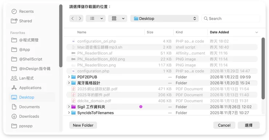Open Shared in the sidebar
The width and height of the screenshot is (269, 140).
25,21
